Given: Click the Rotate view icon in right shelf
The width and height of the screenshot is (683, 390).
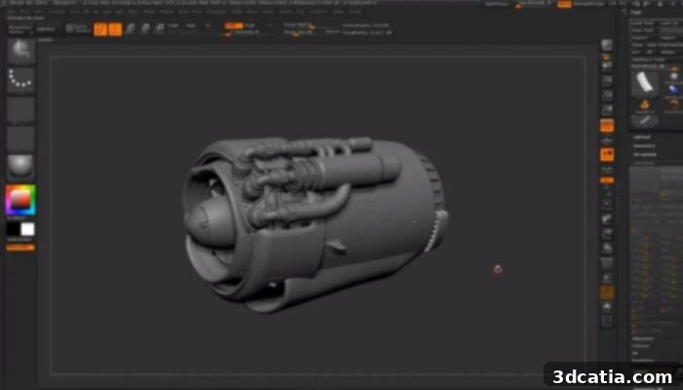Looking at the screenshot, I should pos(607,249).
